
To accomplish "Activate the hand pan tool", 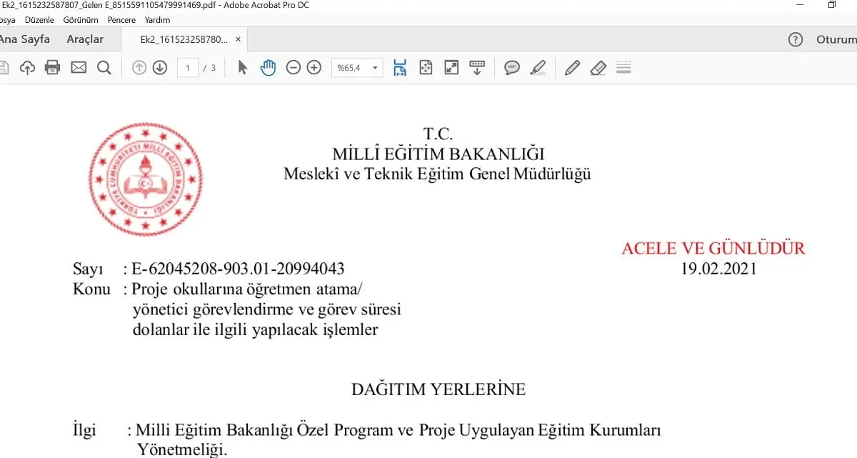I will click(x=268, y=68).
